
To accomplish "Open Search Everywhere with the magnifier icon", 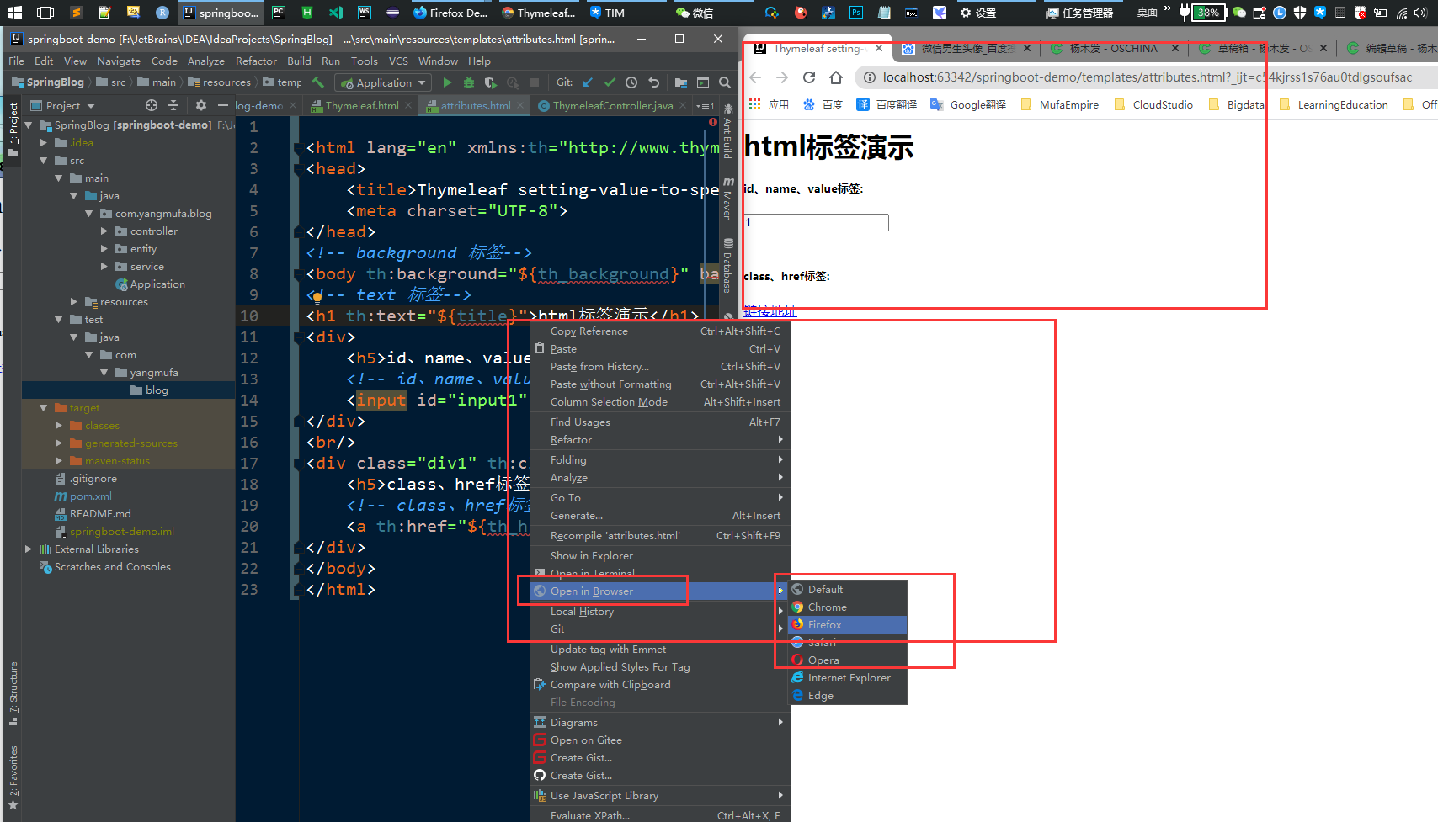I will 724,82.
